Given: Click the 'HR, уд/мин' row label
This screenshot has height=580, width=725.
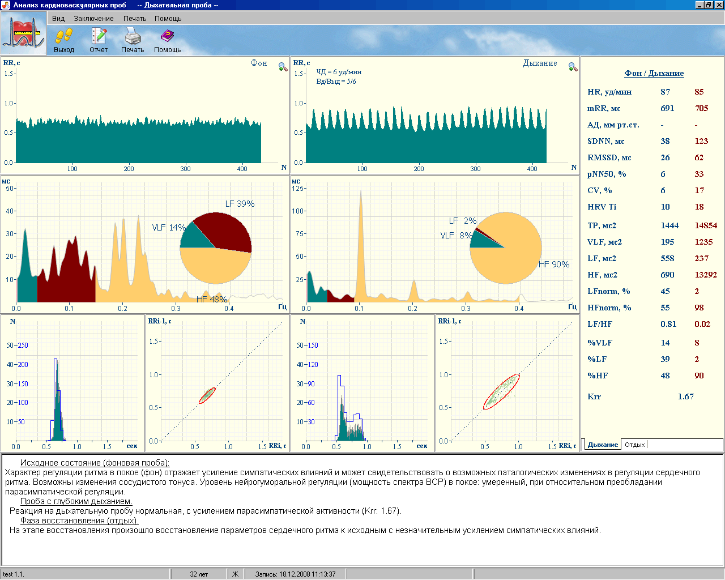Looking at the screenshot, I should point(609,92).
